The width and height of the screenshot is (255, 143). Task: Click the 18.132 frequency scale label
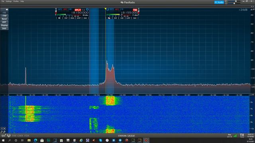(32, 95)
